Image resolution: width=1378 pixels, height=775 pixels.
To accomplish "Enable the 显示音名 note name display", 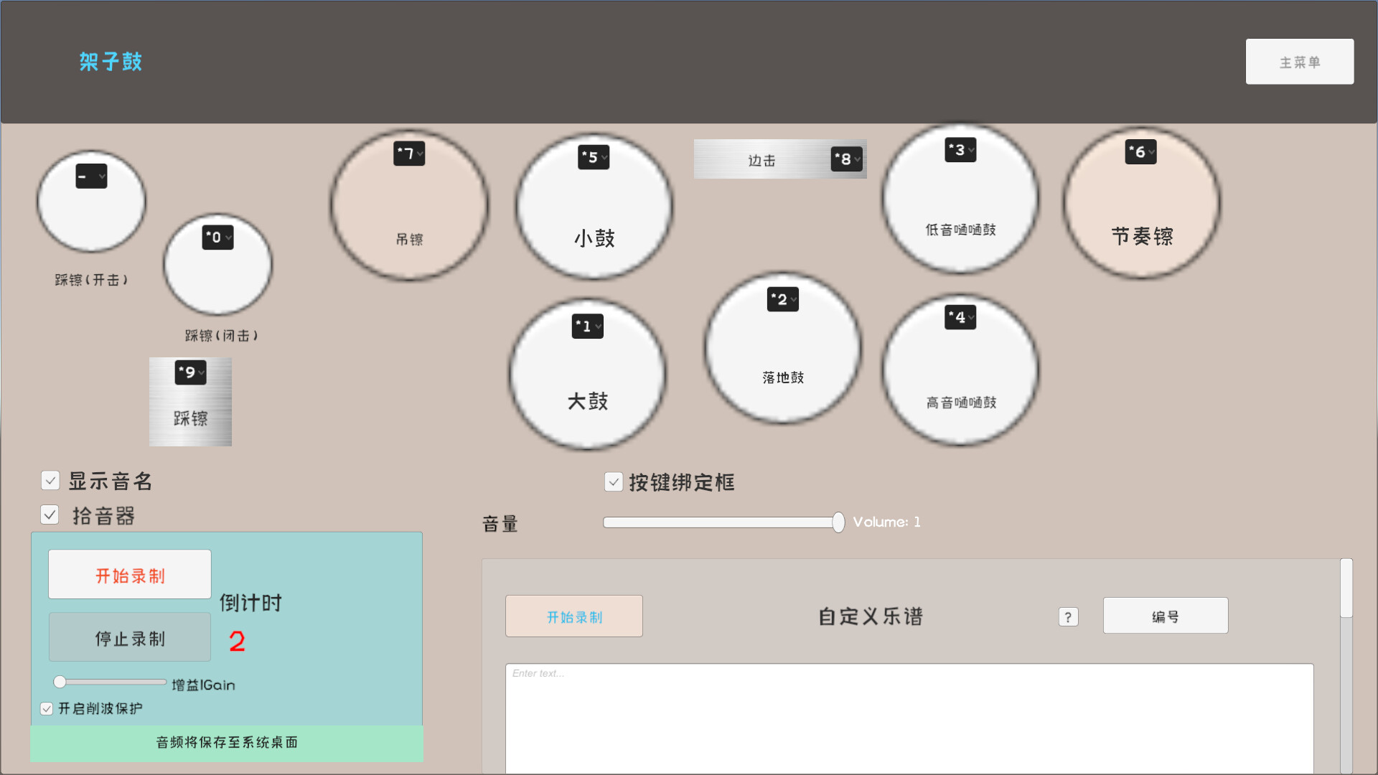I will (50, 481).
